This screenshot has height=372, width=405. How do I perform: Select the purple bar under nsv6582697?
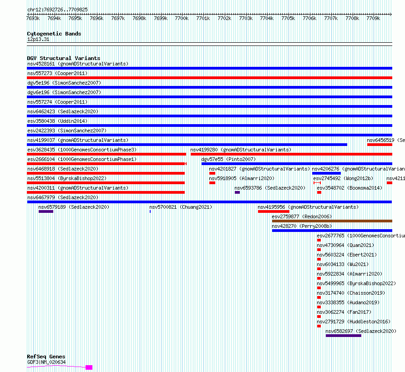click(x=344, y=336)
